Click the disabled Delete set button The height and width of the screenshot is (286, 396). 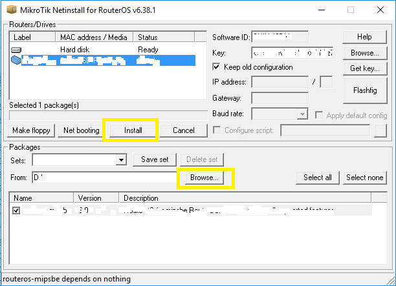pyautogui.click(x=202, y=159)
